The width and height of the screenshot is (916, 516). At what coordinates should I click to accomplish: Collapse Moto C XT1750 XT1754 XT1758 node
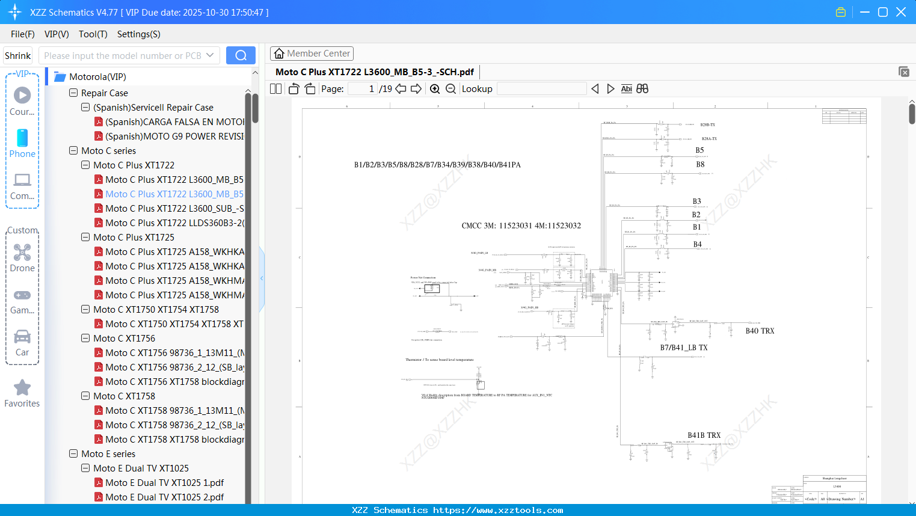(x=85, y=310)
